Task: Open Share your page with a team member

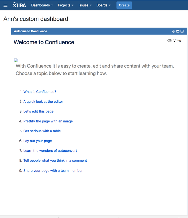Action: 53,171
